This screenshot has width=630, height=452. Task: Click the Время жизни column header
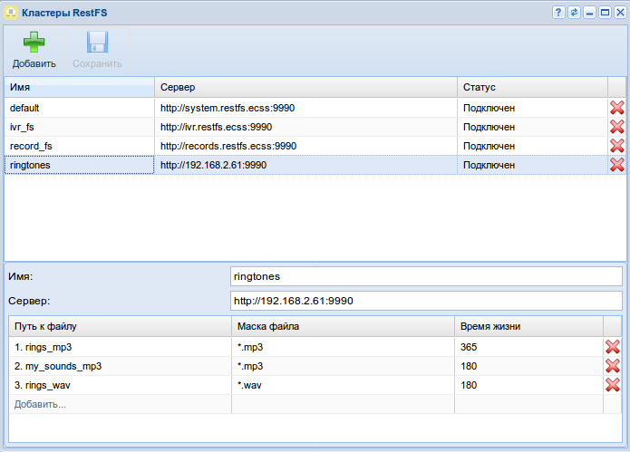click(x=528, y=326)
